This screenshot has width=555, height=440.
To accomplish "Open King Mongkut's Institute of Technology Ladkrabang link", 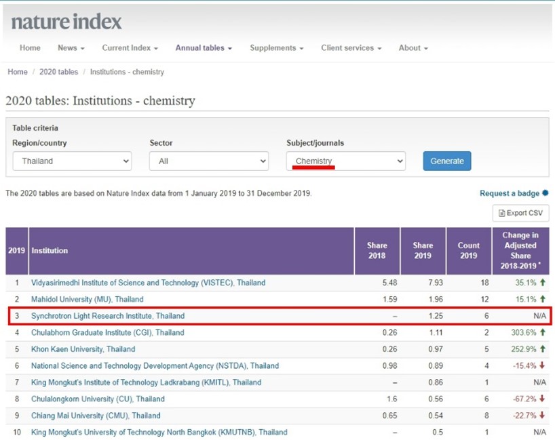I will coord(146,382).
